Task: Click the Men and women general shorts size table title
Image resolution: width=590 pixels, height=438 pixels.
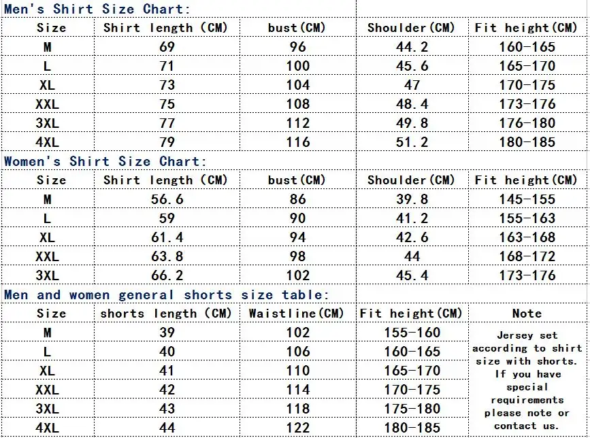Action: coord(166,294)
